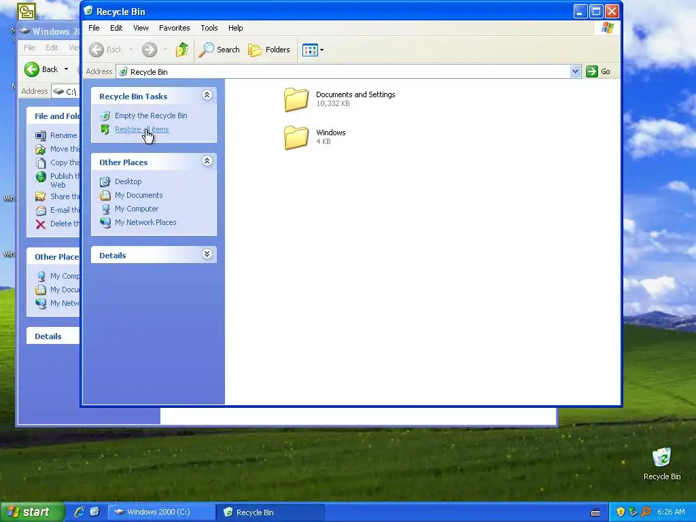The height and width of the screenshot is (522, 696).
Task: Click the Share this folder icon
Action: pos(40,196)
